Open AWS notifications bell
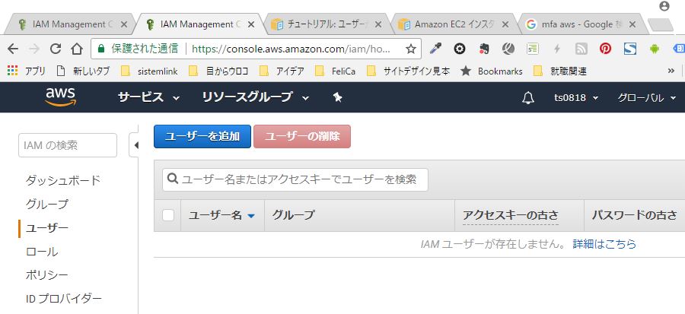The width and height of the screenshot is (685, 314). click(x=528, y=97)
